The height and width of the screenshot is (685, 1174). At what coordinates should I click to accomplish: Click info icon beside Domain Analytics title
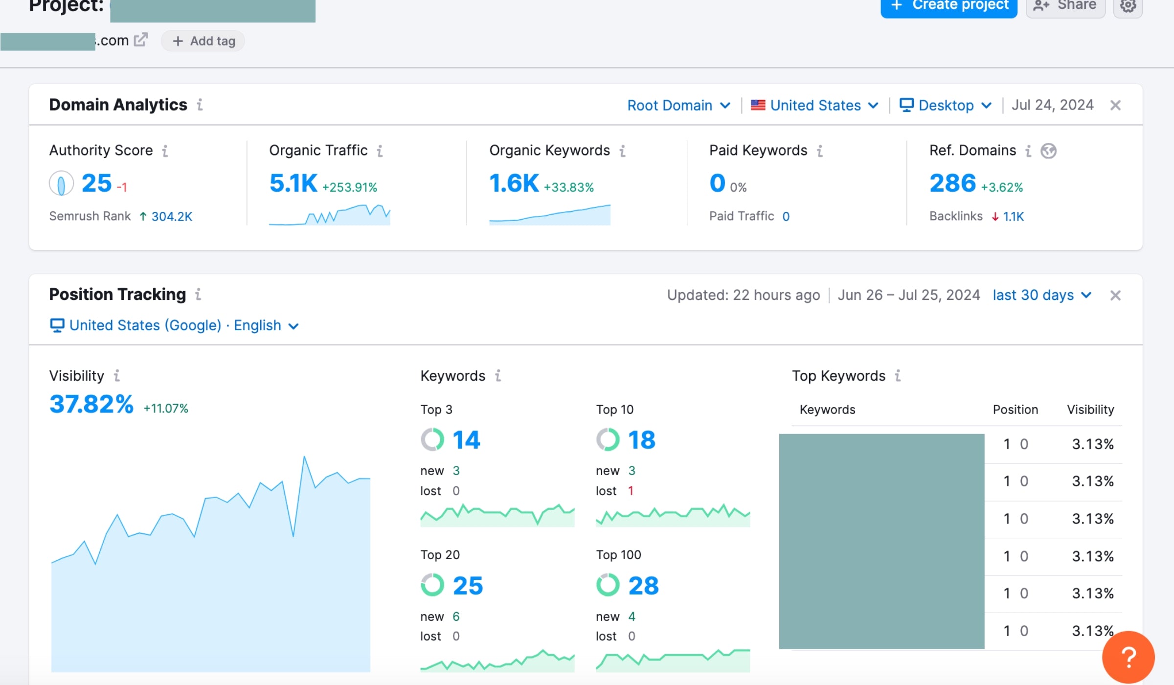click(x=200, y=105)
